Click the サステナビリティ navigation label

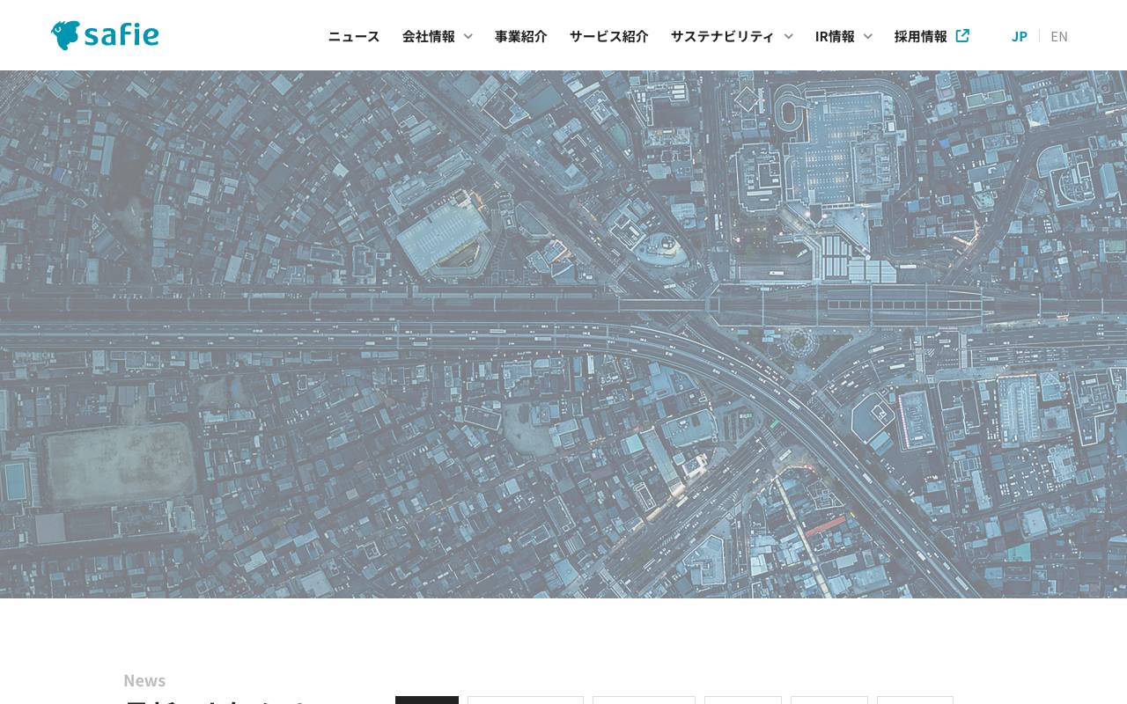click(x=722, y=36)
